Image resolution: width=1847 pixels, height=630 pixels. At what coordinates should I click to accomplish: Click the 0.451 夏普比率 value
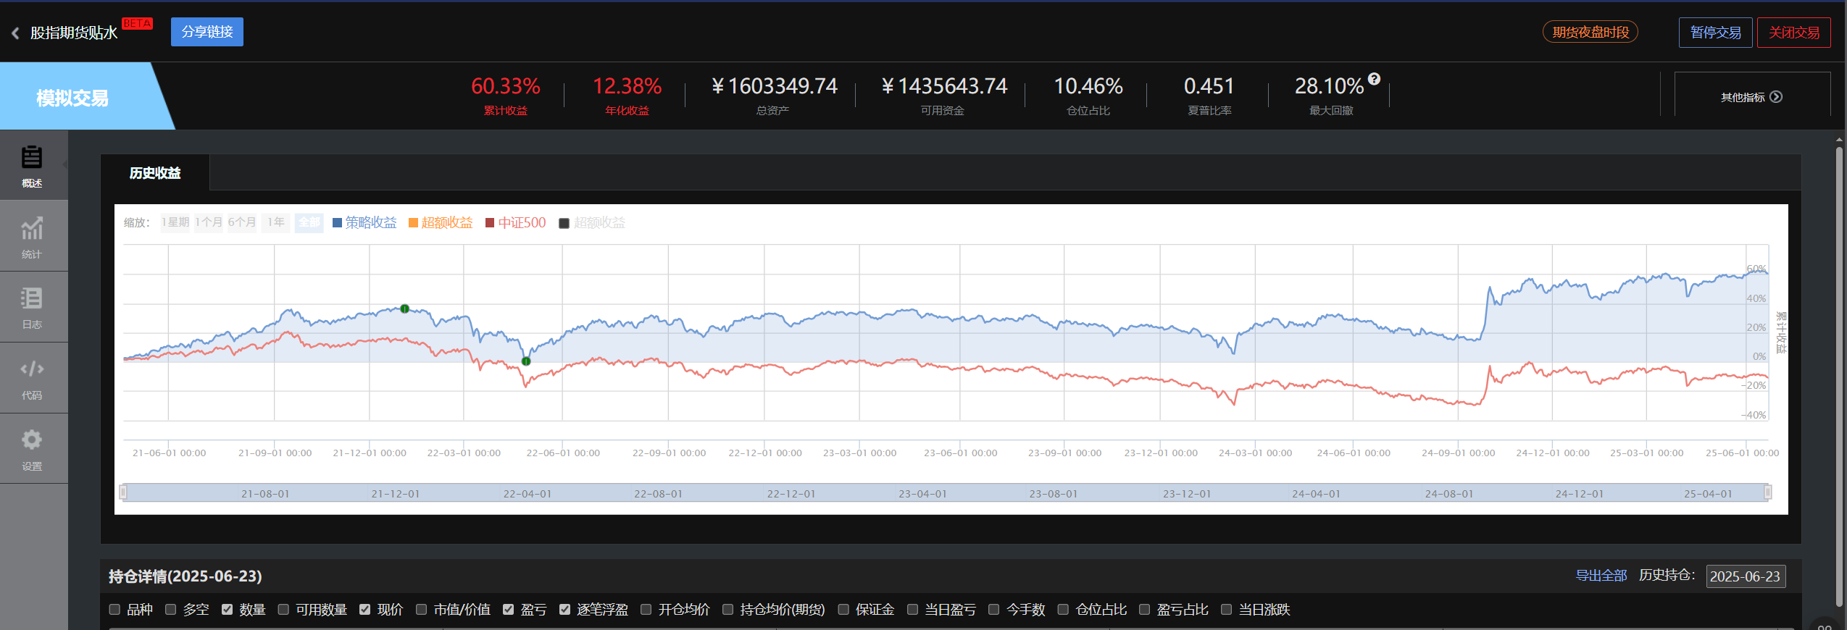[1209, 86]
